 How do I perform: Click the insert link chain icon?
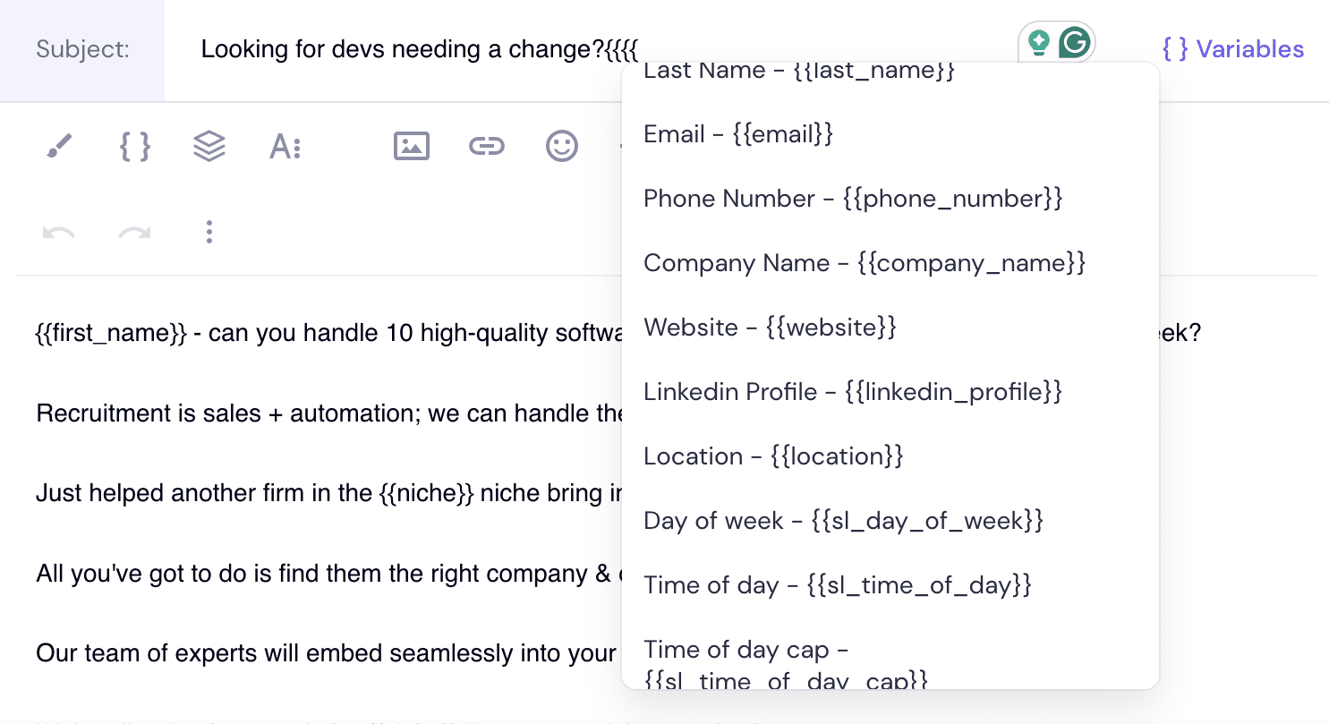pyautogui.click(x=487, y=146)
